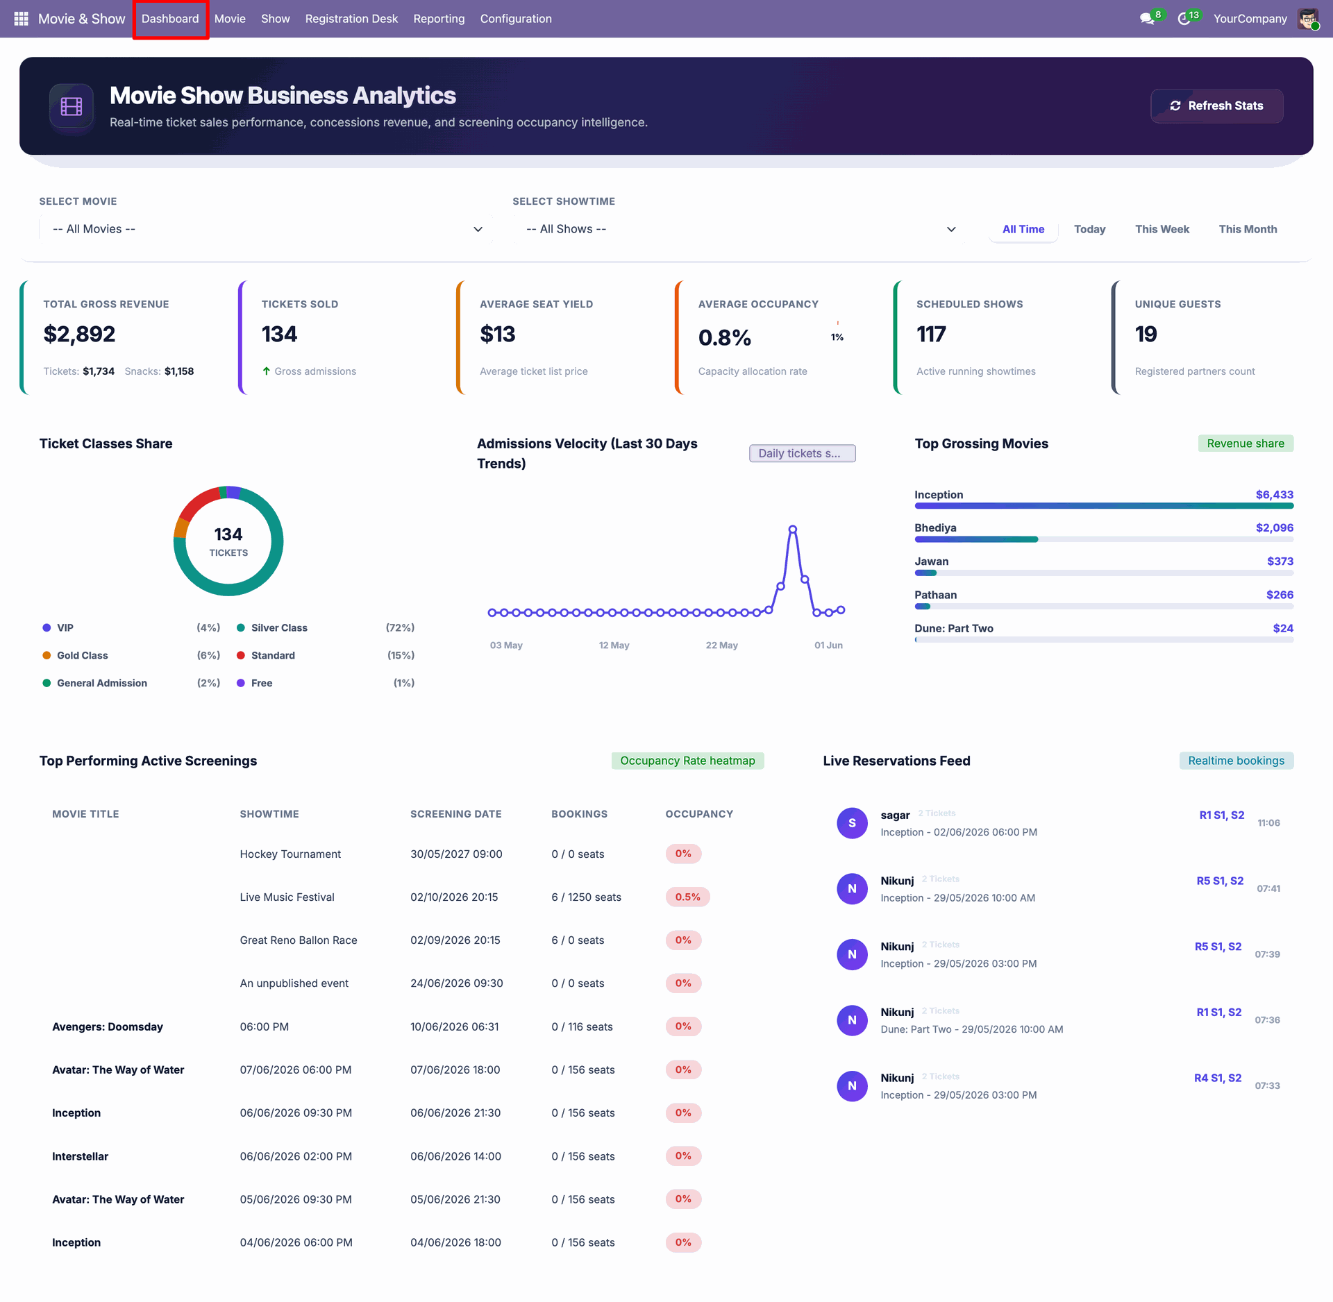Open the activities clock icon
This screenshot has height=1302, width=1333.
pos(1184,19)
